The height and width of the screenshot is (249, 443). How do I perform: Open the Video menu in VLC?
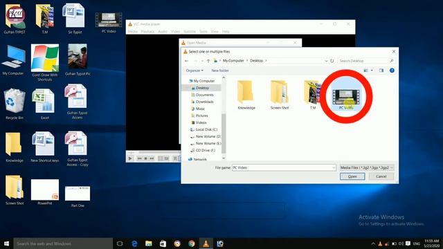click(x=175, y=32)
